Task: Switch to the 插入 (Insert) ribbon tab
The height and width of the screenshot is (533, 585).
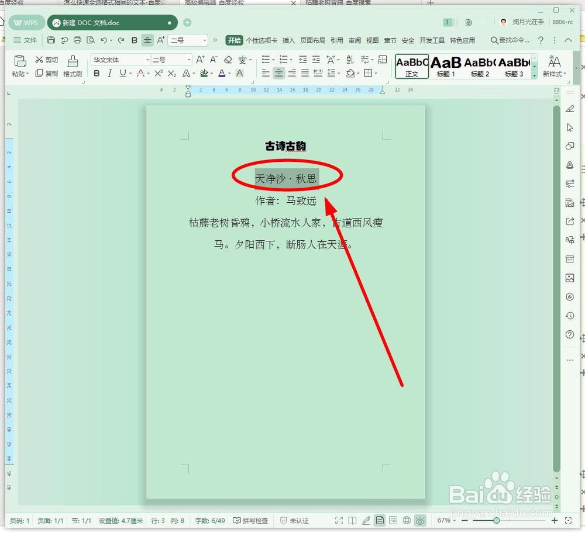Action: (288, 40)
